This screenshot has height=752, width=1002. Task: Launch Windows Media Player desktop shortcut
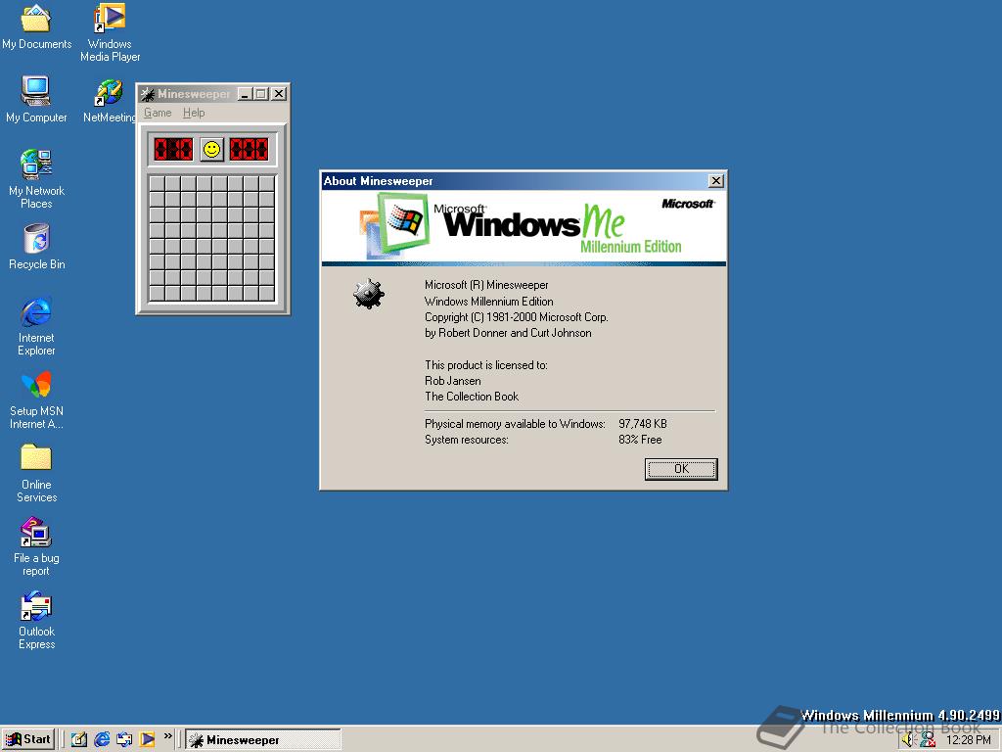click(x=110, y=32)
